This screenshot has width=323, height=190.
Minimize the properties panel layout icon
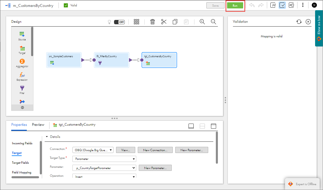(x=191, y=126)
